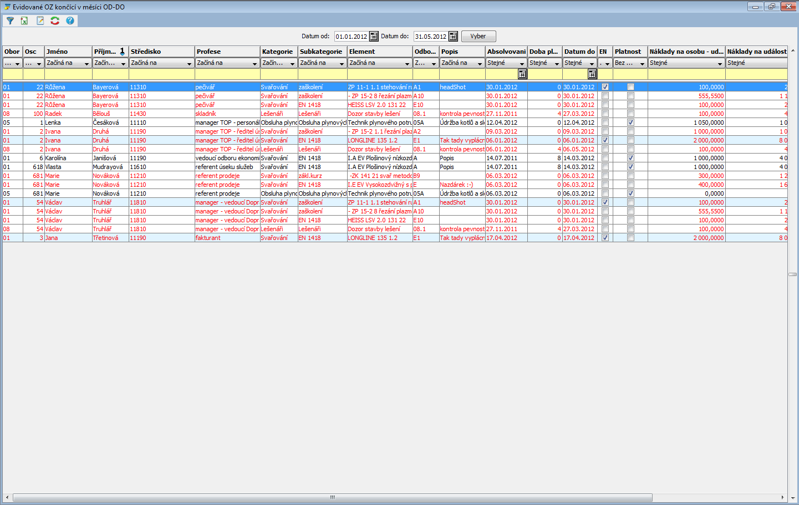This screenshot has width=799, height=505.
Task: Sort by the Platnost column header
Action: point(630,52)
